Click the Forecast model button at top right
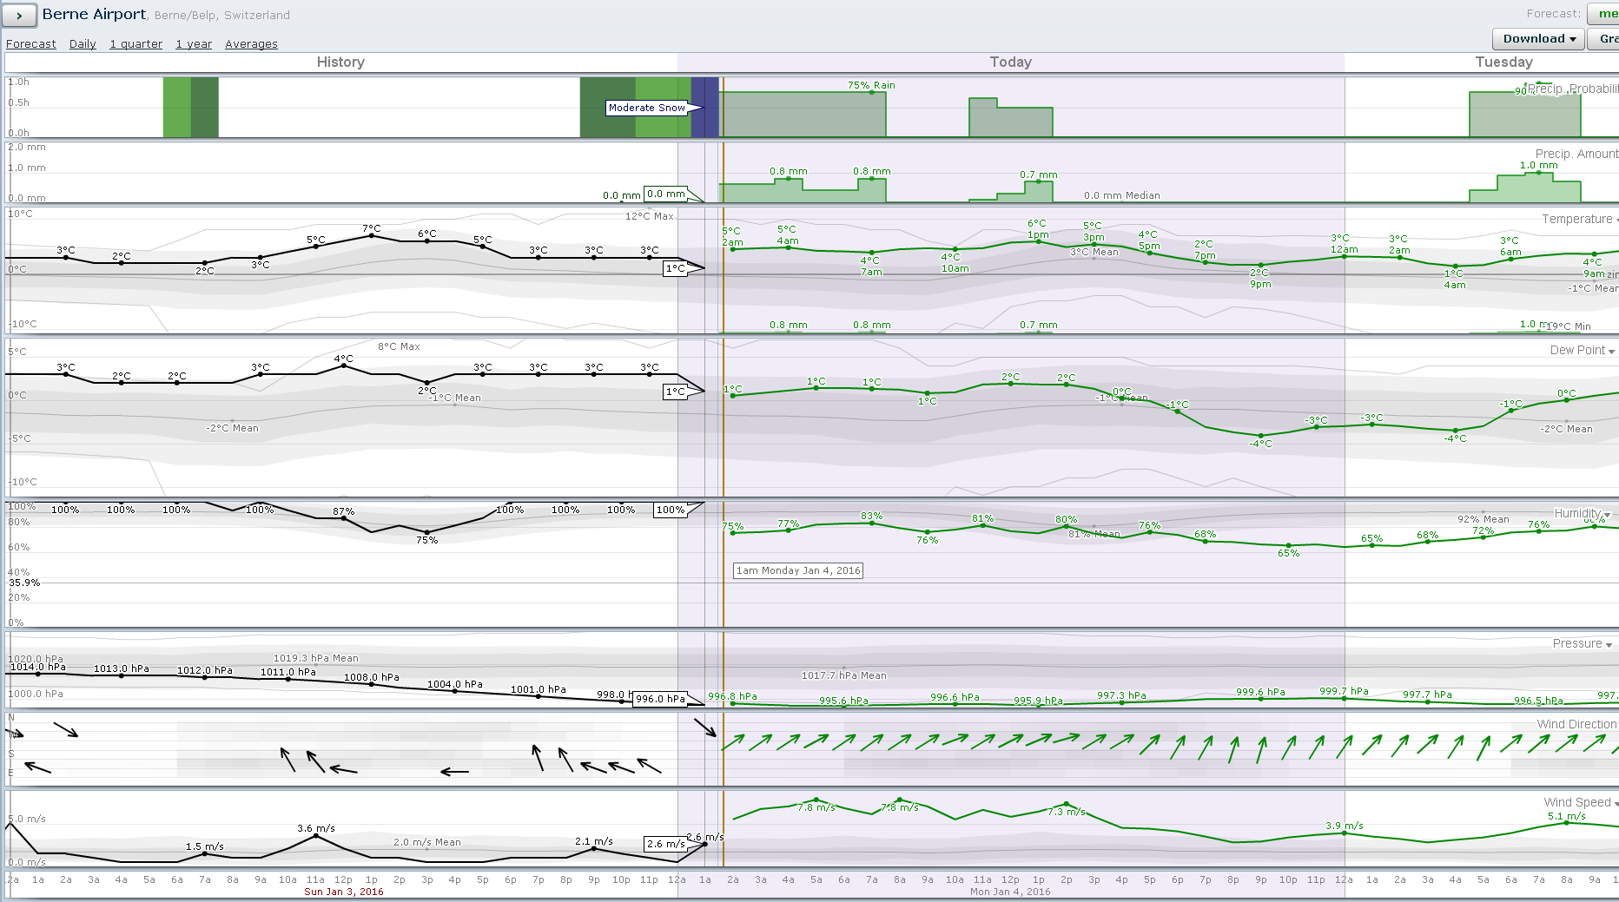The height and width of the screenshot is (902, 1619). click(1605, 14)
